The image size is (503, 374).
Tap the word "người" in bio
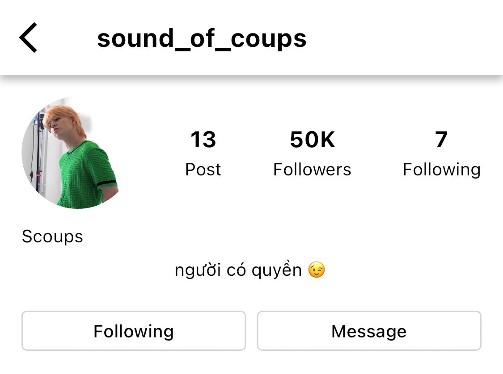pyautogui.click(x=198, y=270)
